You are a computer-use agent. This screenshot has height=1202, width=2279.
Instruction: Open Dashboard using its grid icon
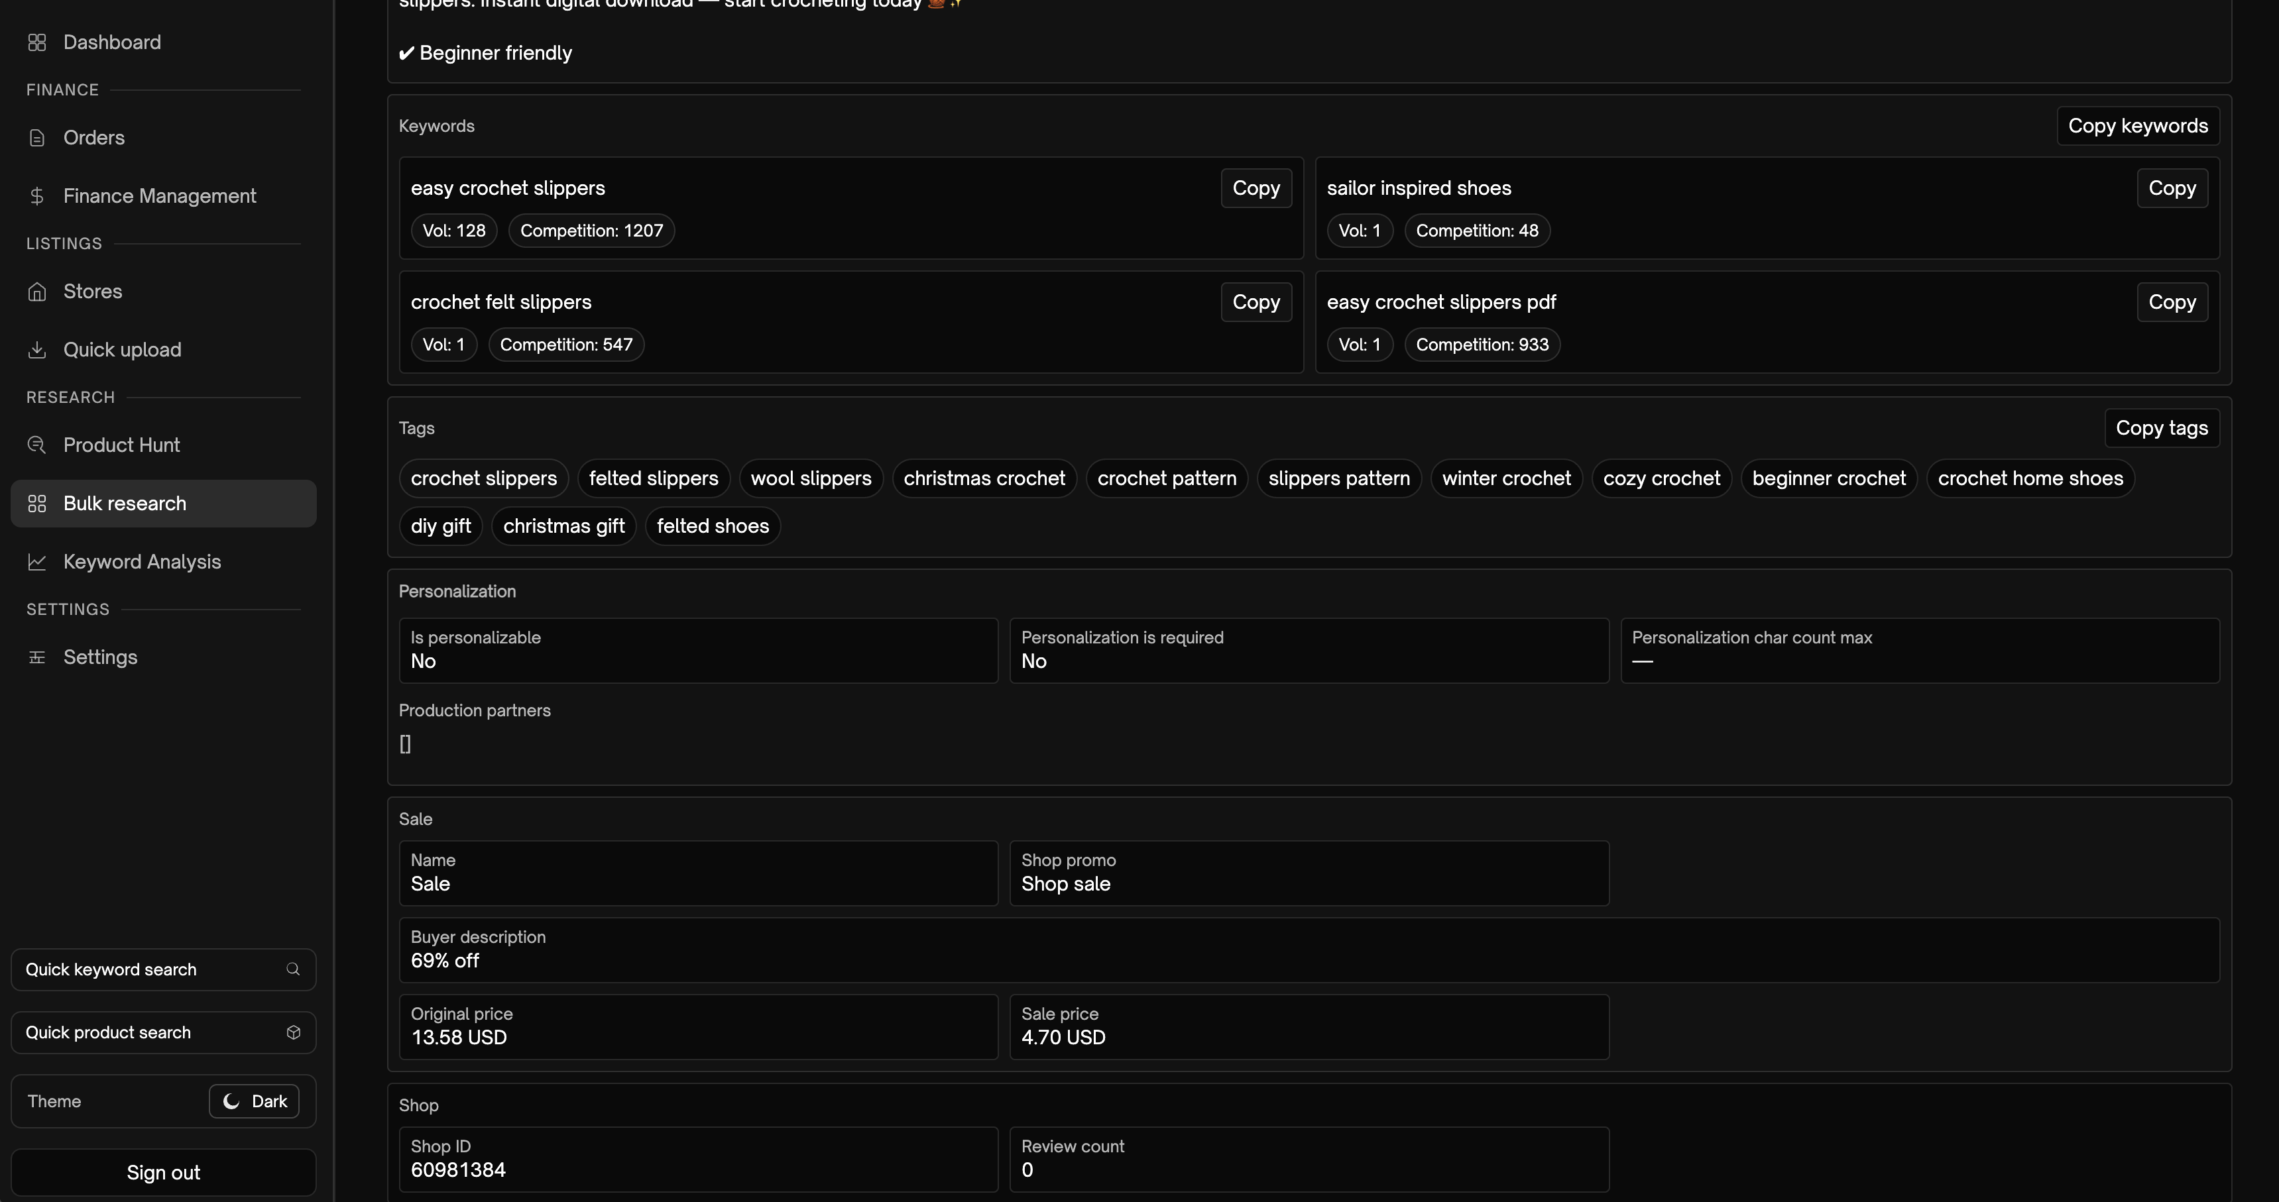37,42
